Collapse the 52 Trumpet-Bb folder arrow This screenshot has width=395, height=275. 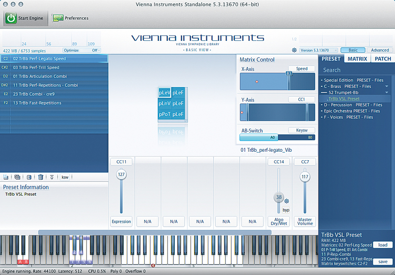click(387, 93)
